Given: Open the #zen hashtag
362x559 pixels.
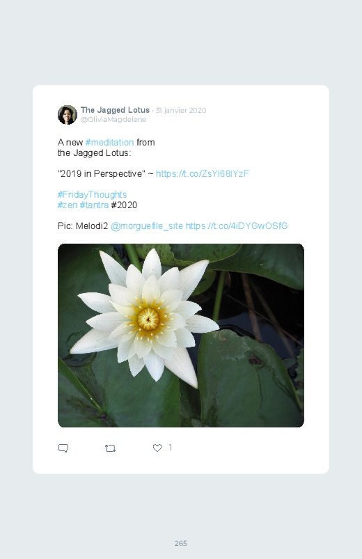Looking at the screenshot, I should coord(68,205).
